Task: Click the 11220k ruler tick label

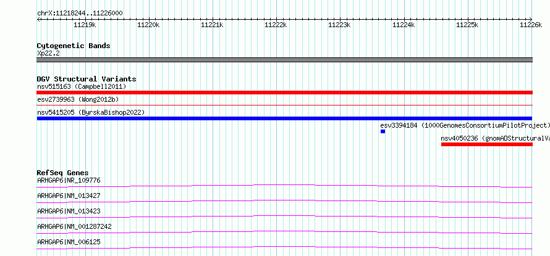Action: pyautogui.click(x=149, y=25)
